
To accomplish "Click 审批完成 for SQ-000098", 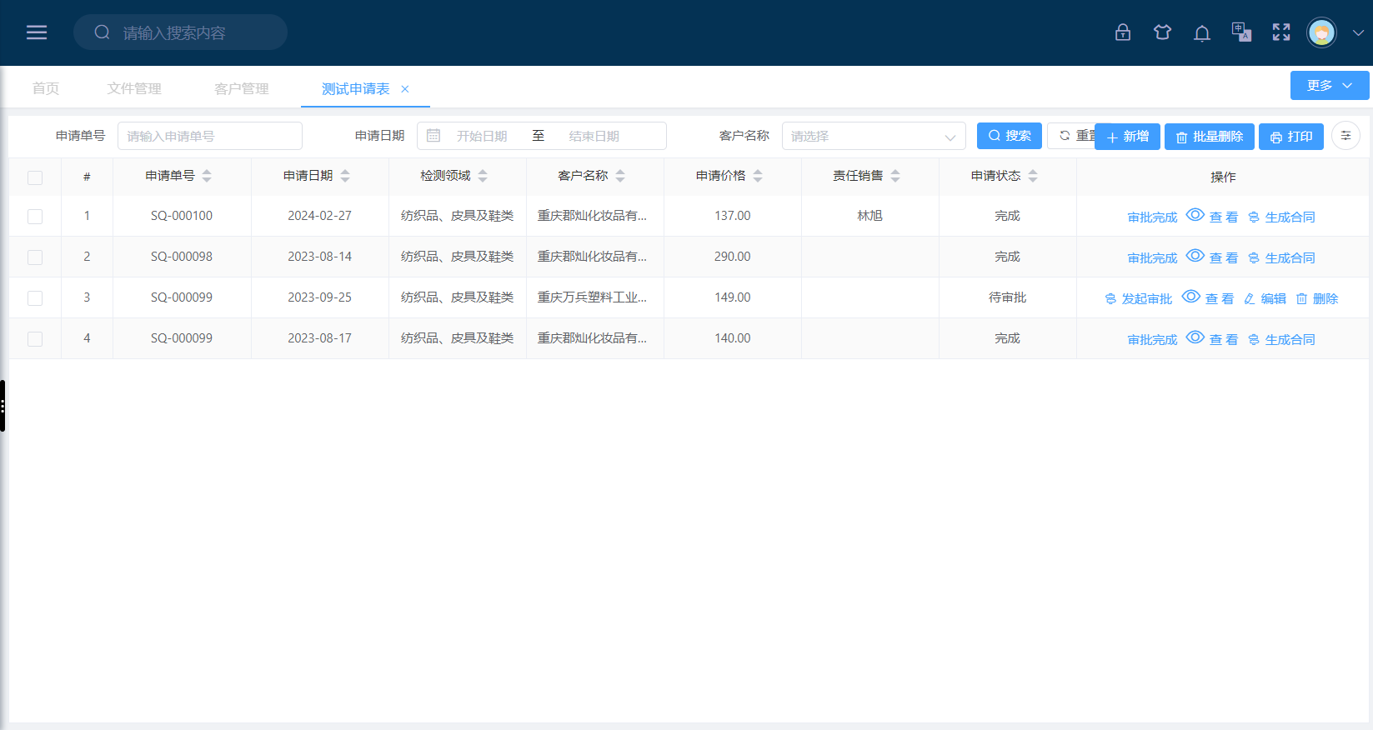I will coord(1152,257).
